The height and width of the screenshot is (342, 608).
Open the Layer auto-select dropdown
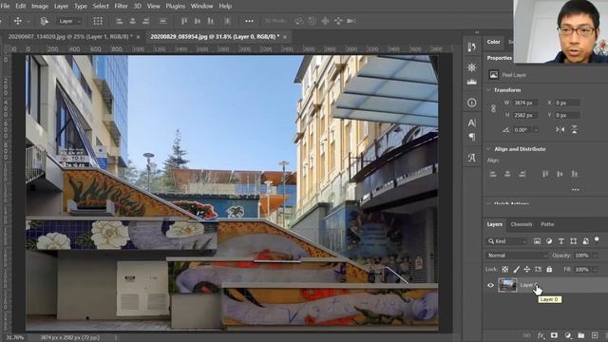pos(69,21)
